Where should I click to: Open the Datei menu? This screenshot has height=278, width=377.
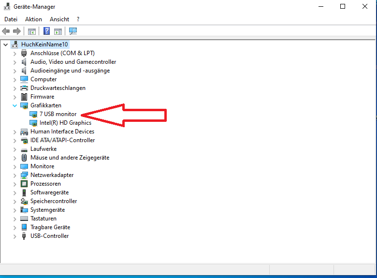click(11, 19)
